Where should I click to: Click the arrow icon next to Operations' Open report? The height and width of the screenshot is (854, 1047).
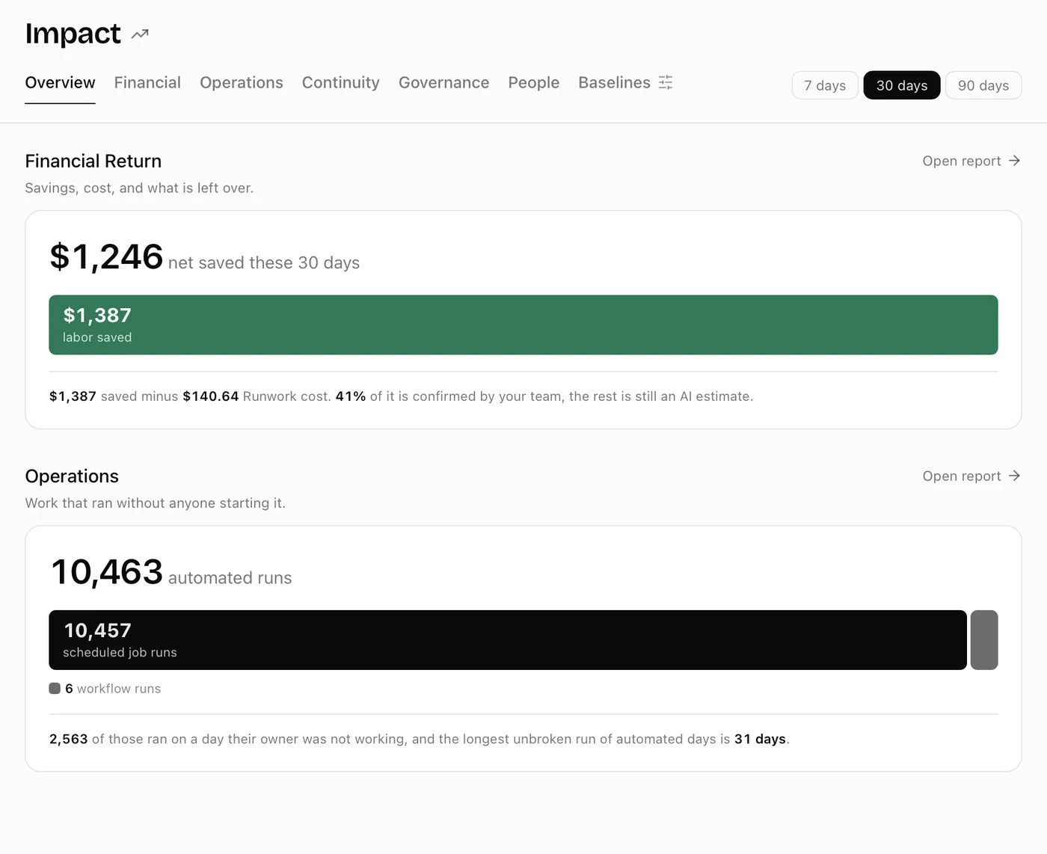click(1014, 476)
